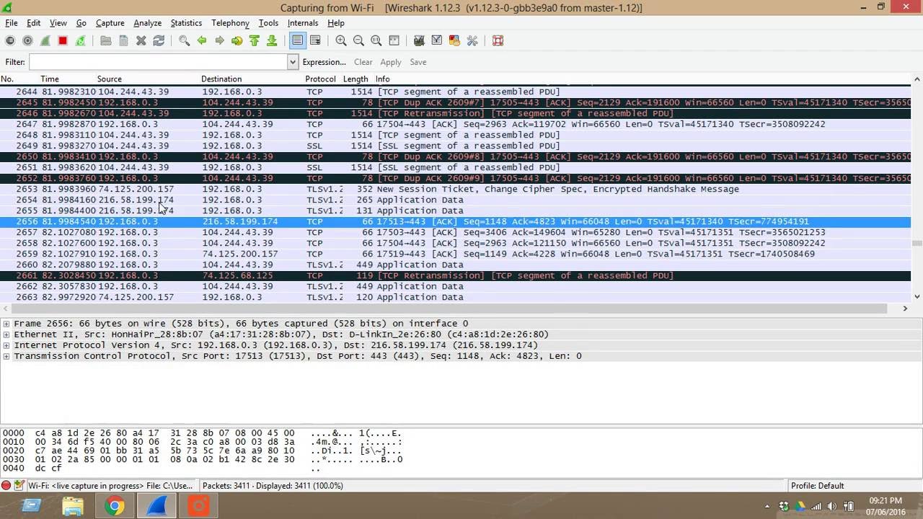
Task: Switch to Wireshark taskbar button
Action: point(156,507)
